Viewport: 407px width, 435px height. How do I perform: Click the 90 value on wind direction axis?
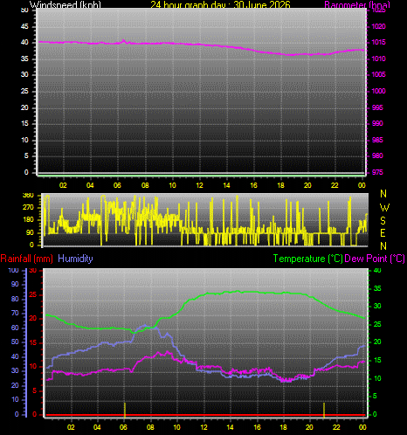[30, 232]
